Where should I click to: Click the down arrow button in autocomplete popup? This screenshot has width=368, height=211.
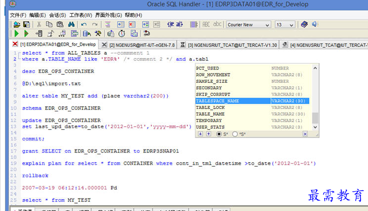[x=200, y=134]
